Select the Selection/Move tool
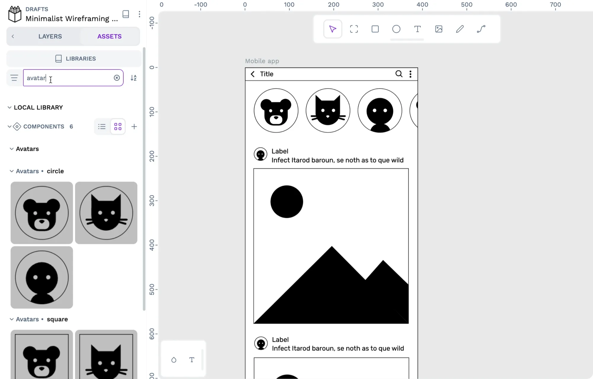This screenshot has height=379, width=593. (x=332, y=29)
